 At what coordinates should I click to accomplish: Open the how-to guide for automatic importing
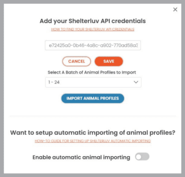click(92, 141)
